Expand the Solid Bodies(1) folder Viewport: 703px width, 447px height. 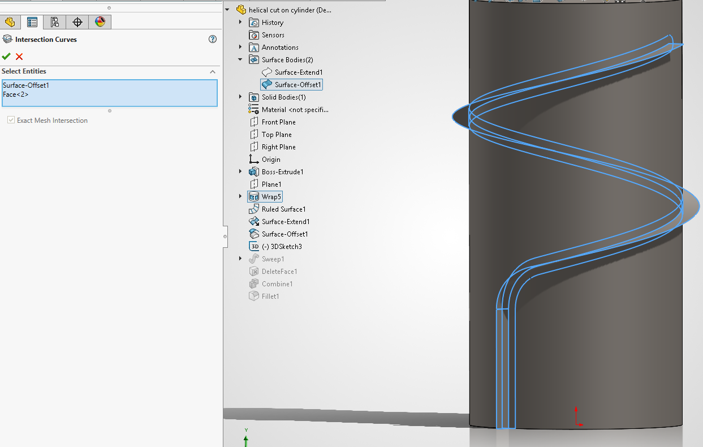(240, 97)
